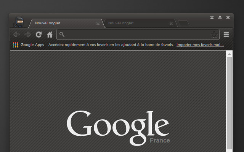Click the Google France logo
This screenshot has width=244, height=152.
tap(118, 128)
